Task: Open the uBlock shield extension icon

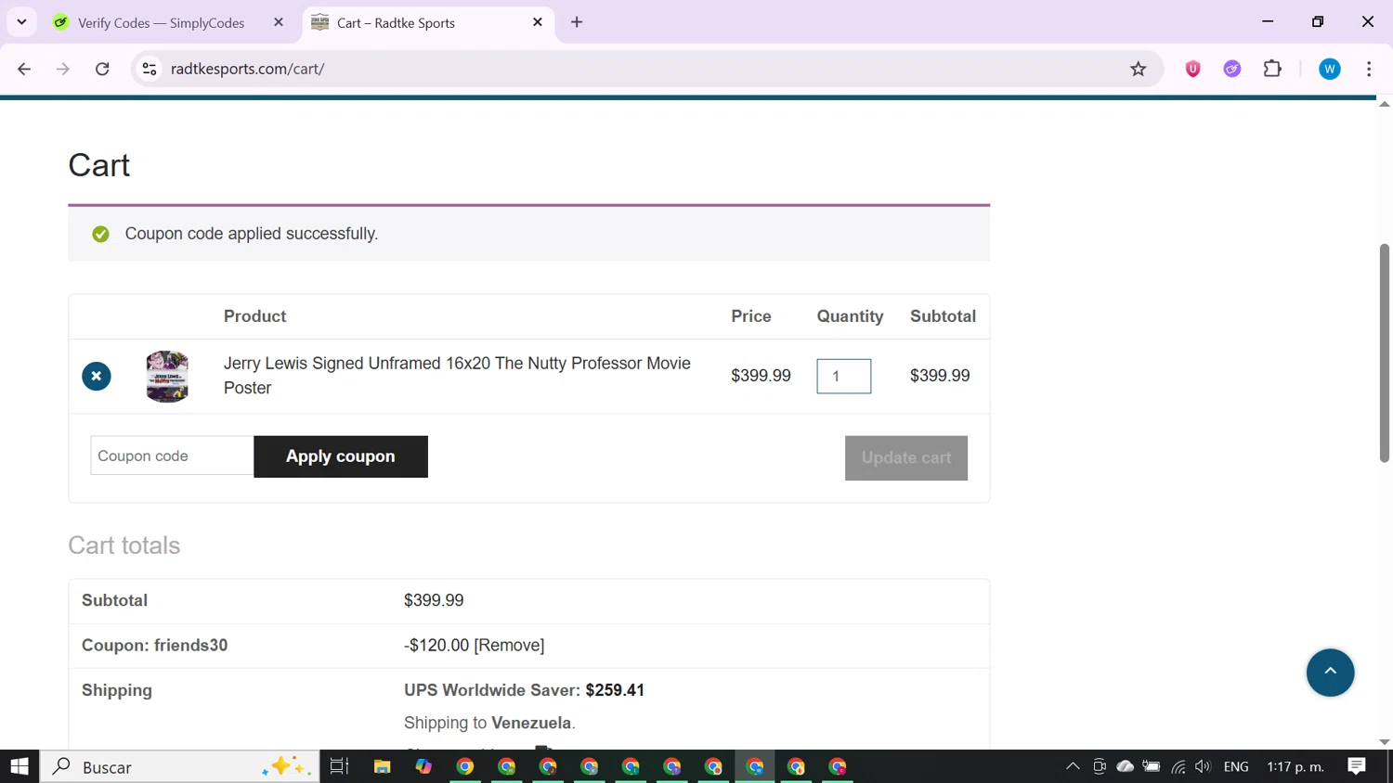Action: 1193,69
